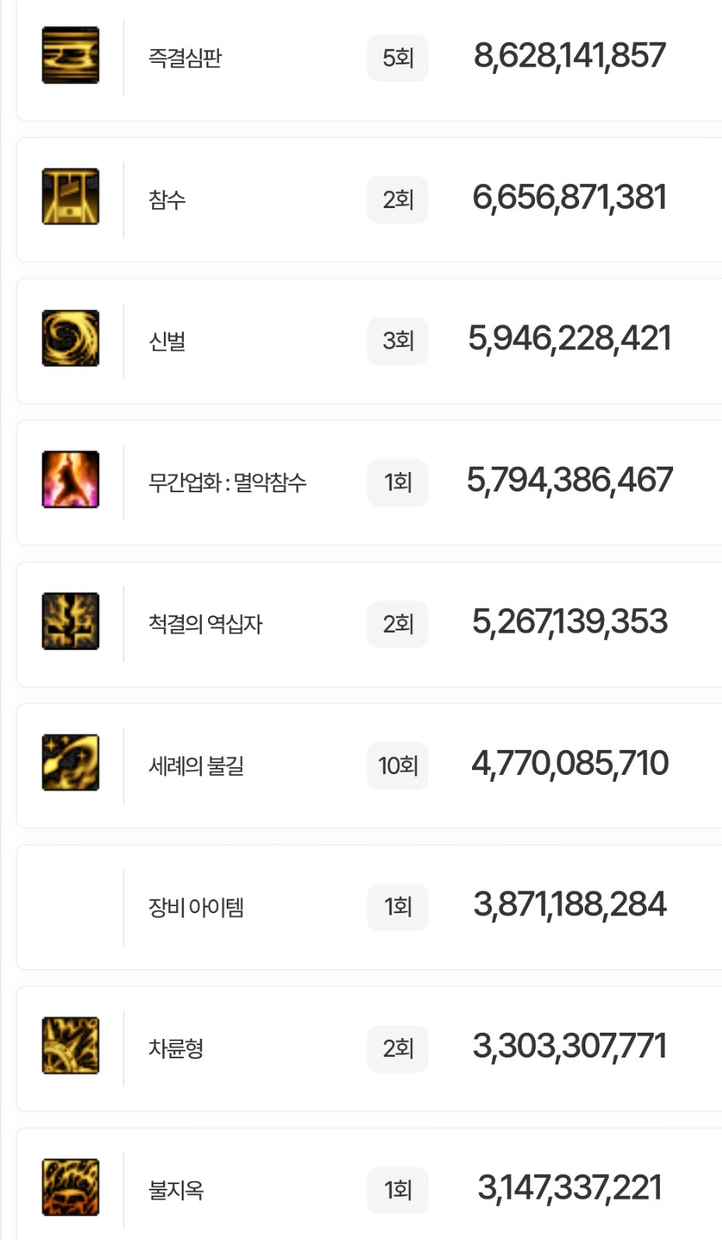
Task: Click the 3회 badge for 신벌
Action: [x=397, y=341]
